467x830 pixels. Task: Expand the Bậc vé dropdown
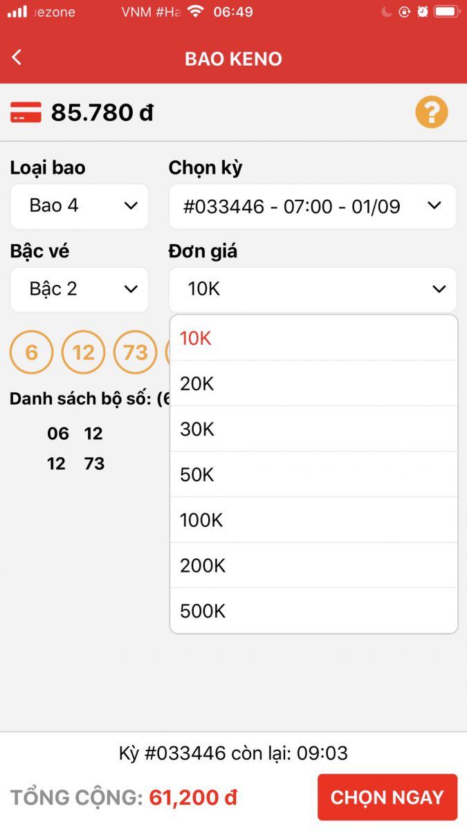tap(79, 289)
